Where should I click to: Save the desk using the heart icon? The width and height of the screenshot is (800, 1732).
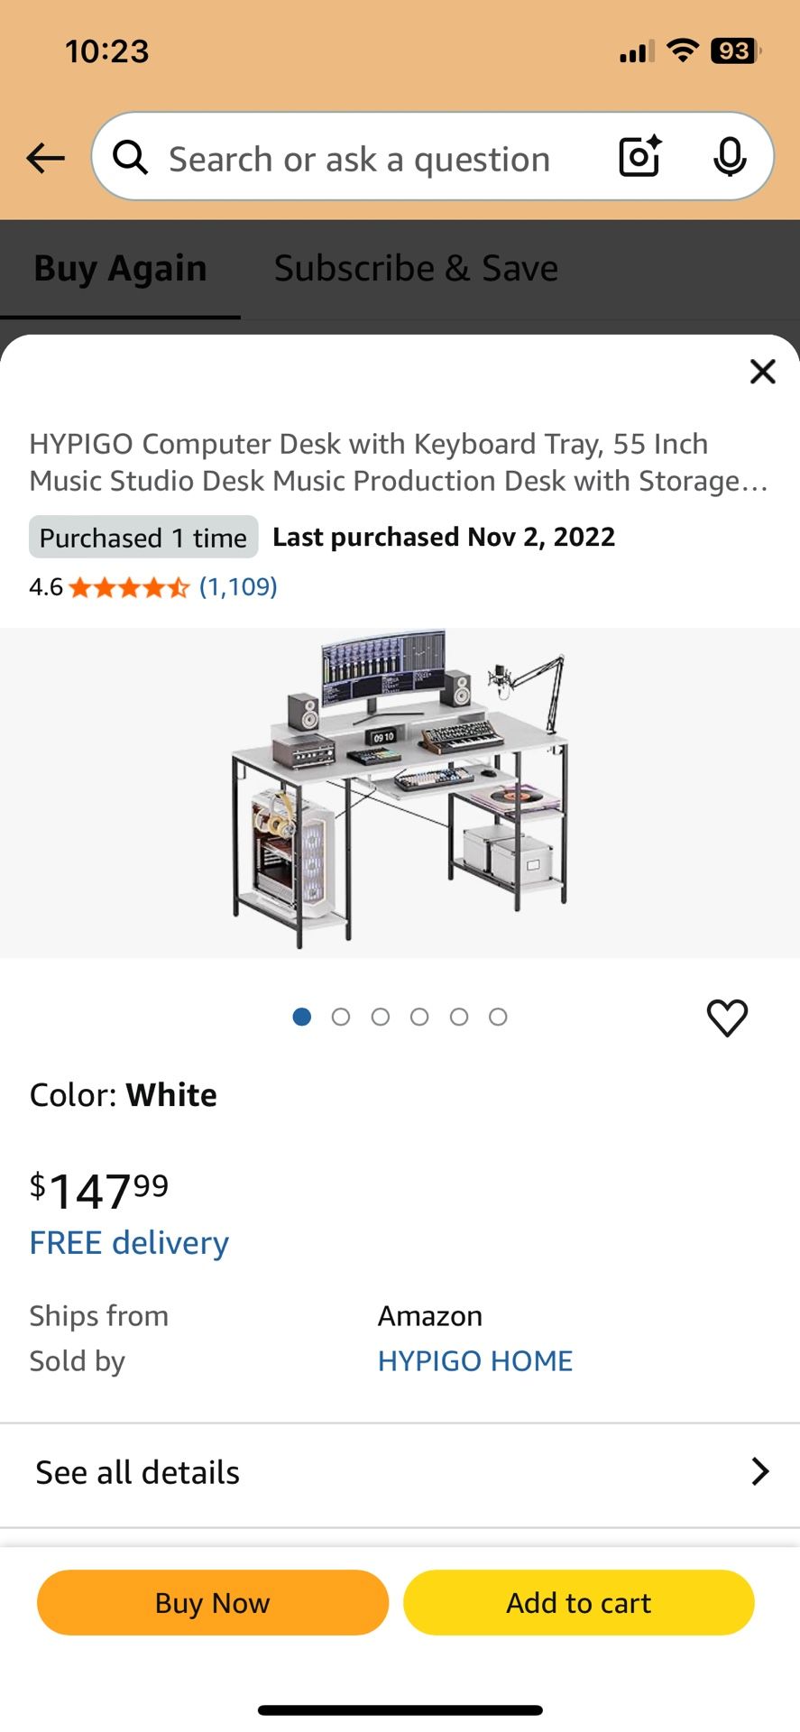pos(727,1018)
